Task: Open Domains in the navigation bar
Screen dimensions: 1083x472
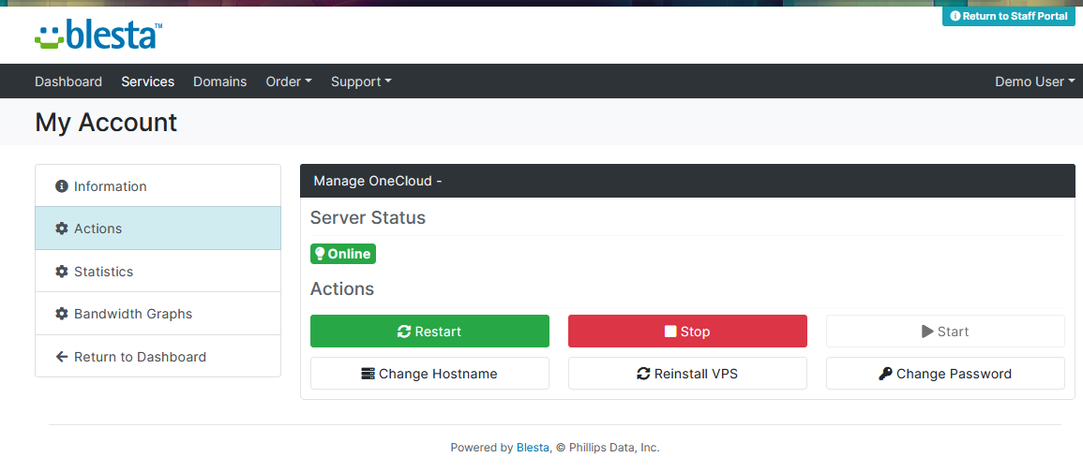Action: (219, 81)
